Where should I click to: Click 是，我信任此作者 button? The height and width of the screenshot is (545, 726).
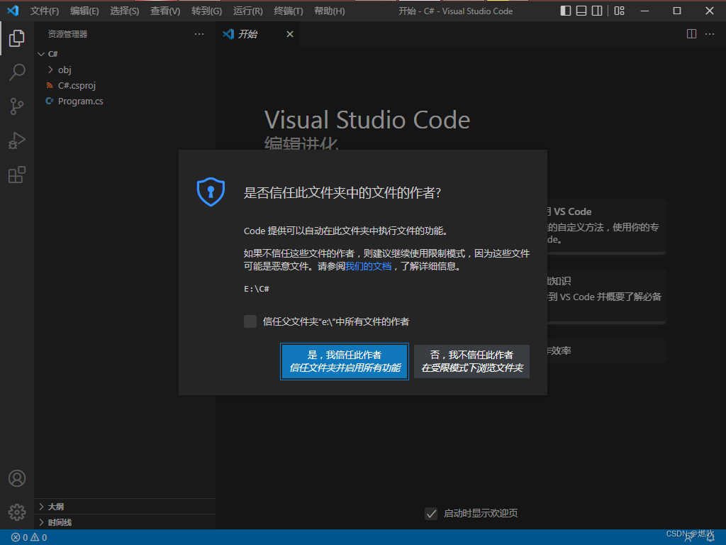point(345,361)
